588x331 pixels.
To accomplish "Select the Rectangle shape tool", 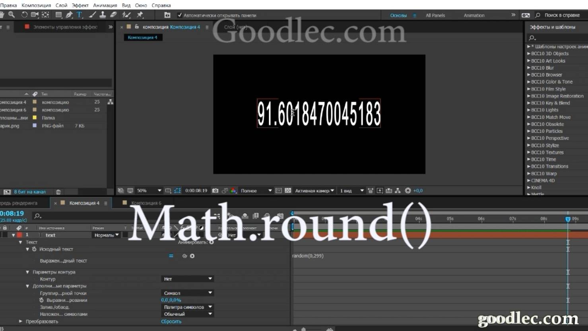I will coord(58,15).
